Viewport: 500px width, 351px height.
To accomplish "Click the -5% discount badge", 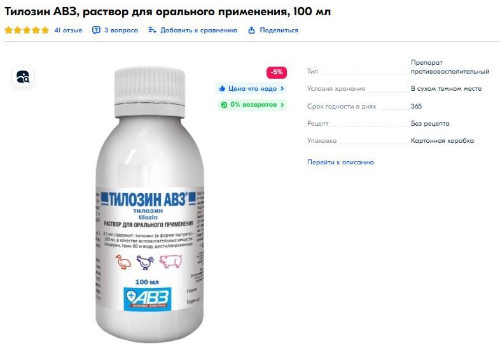I will pyautogui.click(x=277, y=72).
